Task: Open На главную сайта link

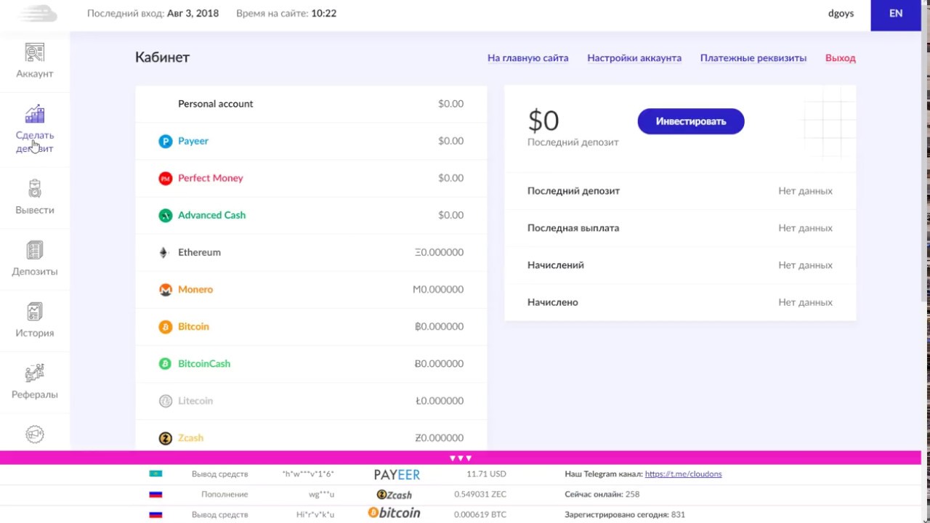Action: point(528,58)
